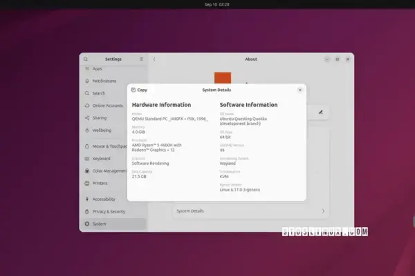Click the Notifications bell icon
The height and width of the screenshot is (276, 415).
[87, 81]
